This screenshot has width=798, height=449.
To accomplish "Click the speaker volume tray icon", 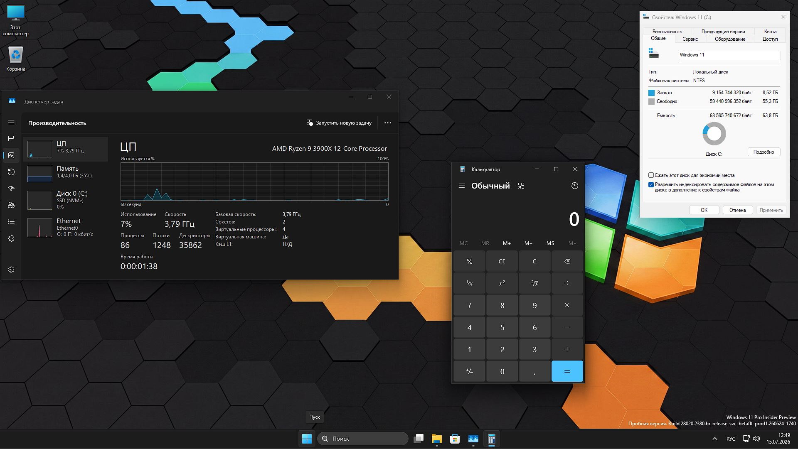I will coord(756,439).
